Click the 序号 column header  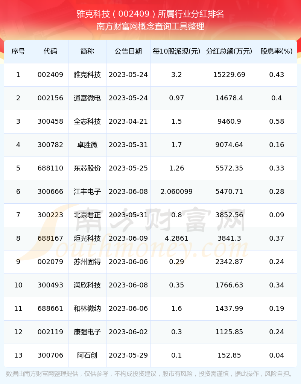click(x=18, y=51)
